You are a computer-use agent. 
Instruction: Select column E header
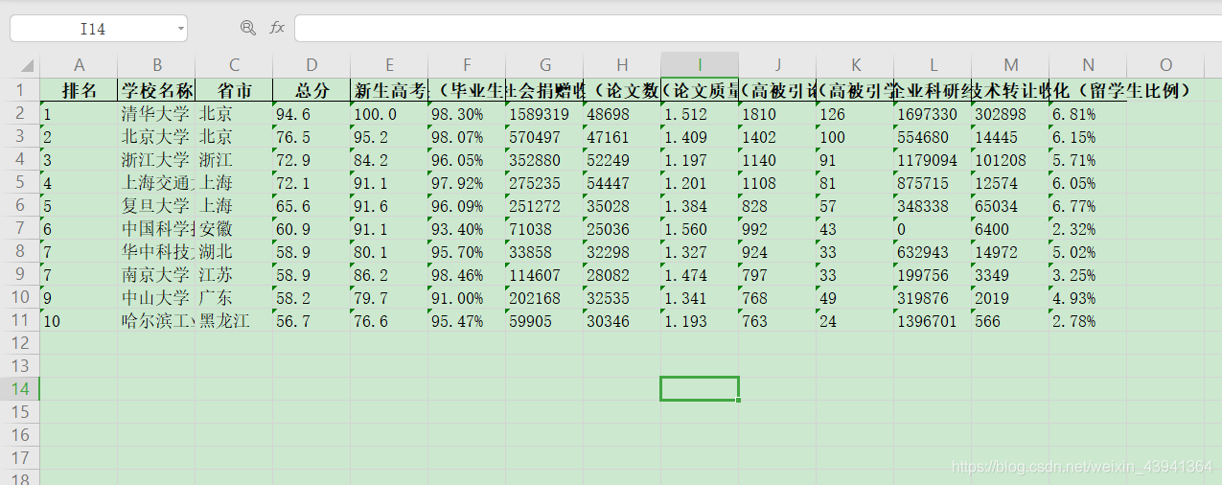click(x=389, y=65)
